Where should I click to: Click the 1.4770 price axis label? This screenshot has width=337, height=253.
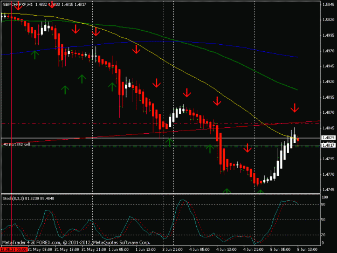pos(328,174)
